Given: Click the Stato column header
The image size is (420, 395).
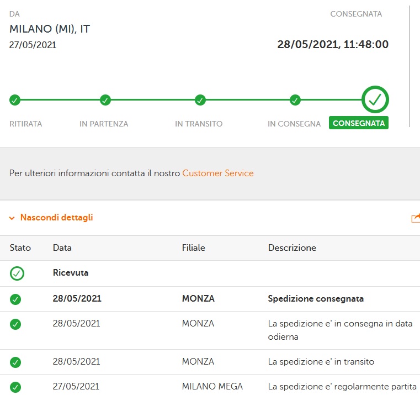Looking at the screenshot, I should pos(20,248).
